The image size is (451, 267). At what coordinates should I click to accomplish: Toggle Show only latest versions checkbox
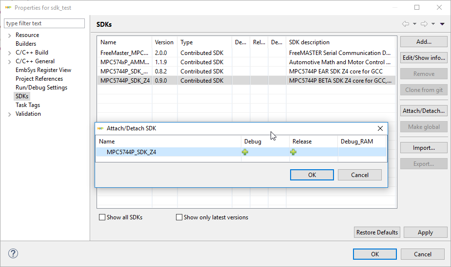[x=179, y=217]
